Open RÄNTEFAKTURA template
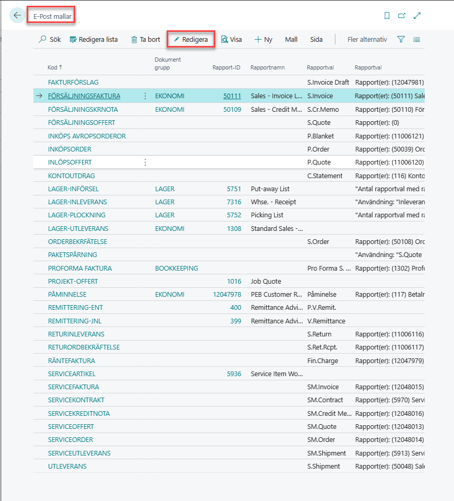Screen dimensions: 454x501 [x=72, y=361]
